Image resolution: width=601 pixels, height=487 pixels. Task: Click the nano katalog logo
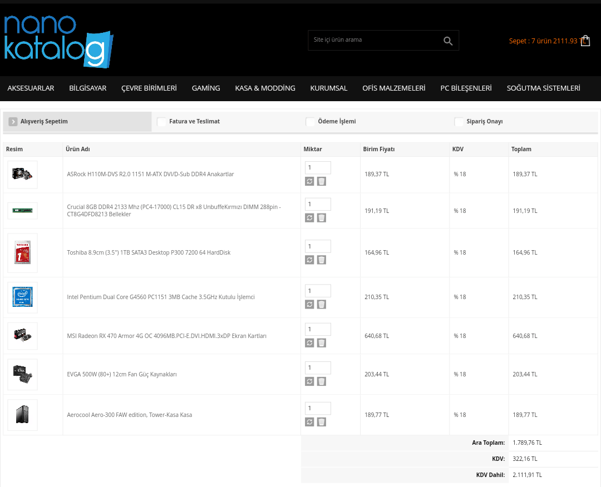[58, 41]
